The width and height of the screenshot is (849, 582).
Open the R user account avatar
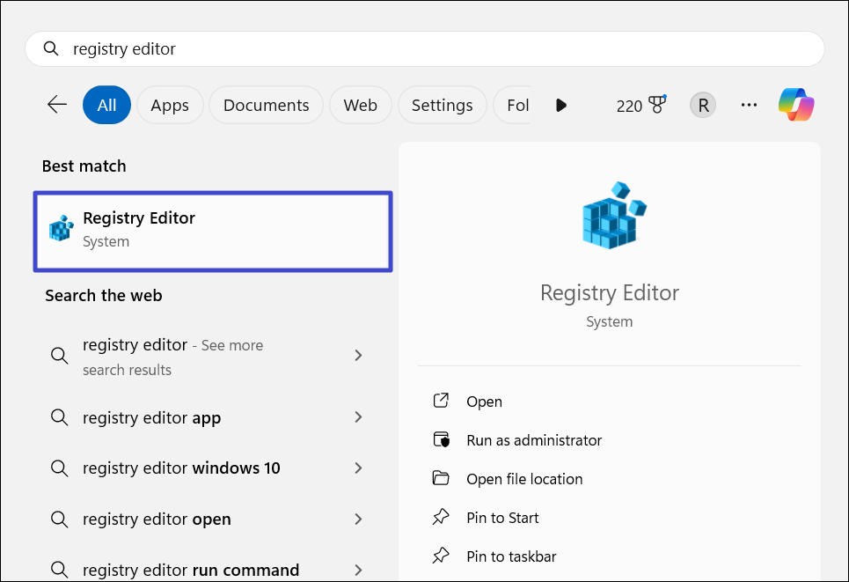coord(702,105)
